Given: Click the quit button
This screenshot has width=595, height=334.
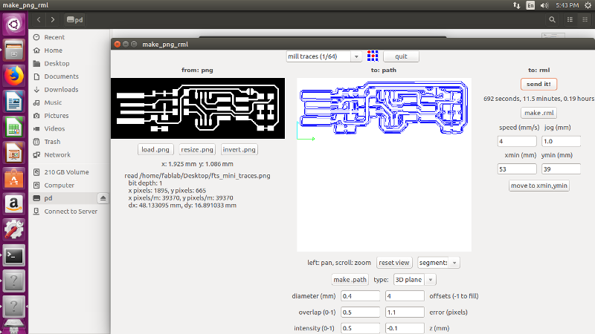Looking at the screenshot, I should pyautogui.click(x=401, y=56).
